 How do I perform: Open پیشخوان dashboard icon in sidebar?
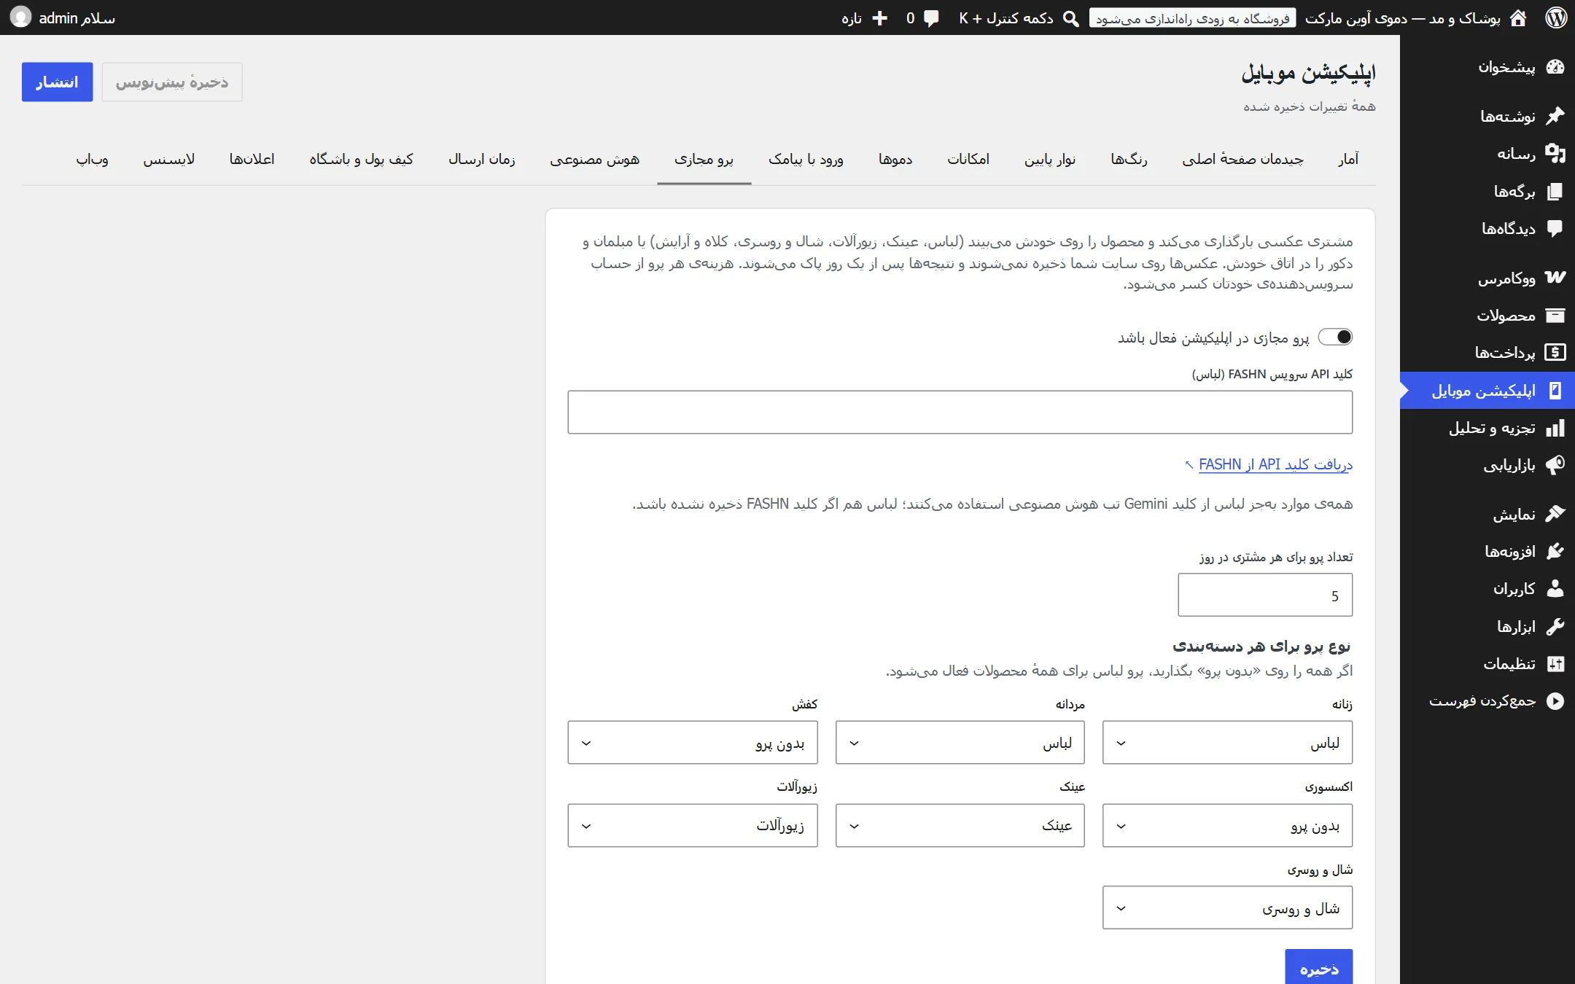[1555, 67]
